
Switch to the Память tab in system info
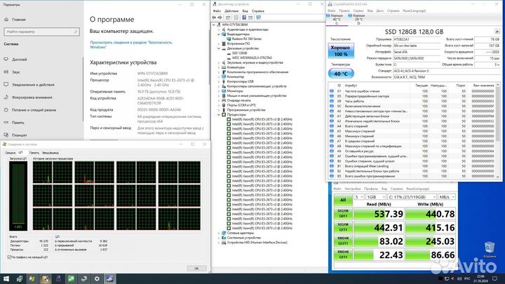pyautogui.click(x=34, y=153)
